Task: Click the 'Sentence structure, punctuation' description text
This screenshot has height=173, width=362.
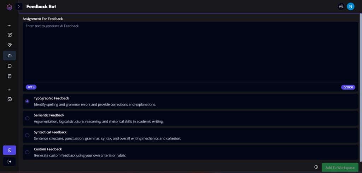Action: pos(107,139)
